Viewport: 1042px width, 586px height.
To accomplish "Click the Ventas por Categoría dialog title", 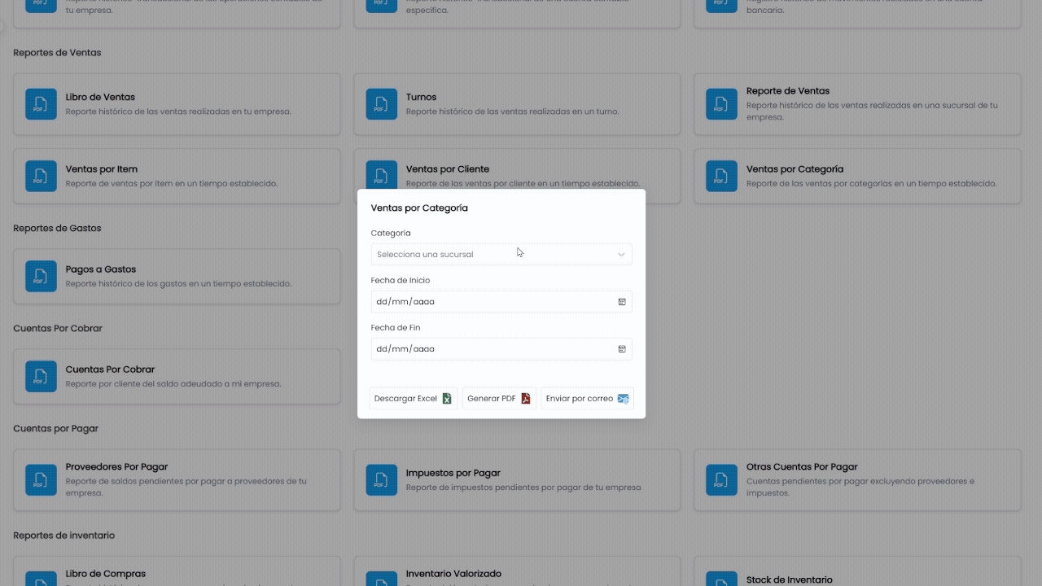I will [x=419, y=208].
